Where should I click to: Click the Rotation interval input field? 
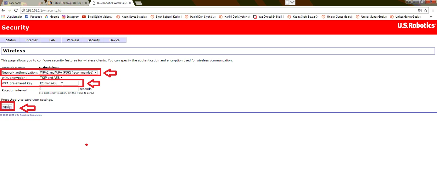click(x=59, y=89)
